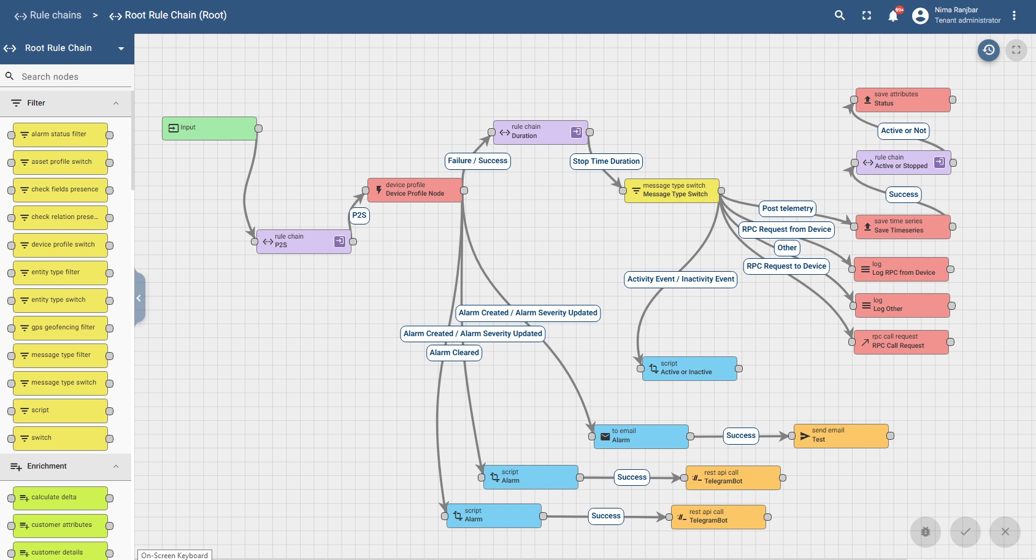Open the search icon in top bar
This screenshot has width=1036, height=560.
coord(840,15)
